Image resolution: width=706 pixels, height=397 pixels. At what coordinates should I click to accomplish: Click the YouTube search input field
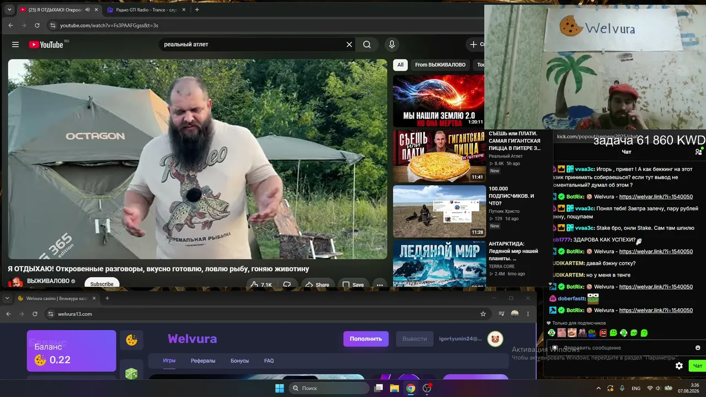253,45
